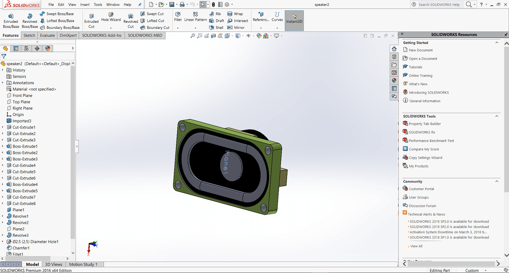Click the Intersect feature tool
Viewport: 509px width, 273px height.
238,21
